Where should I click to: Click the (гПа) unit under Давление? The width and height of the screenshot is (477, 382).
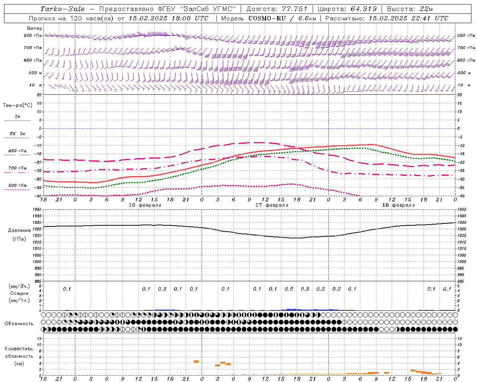coord(19,239)
